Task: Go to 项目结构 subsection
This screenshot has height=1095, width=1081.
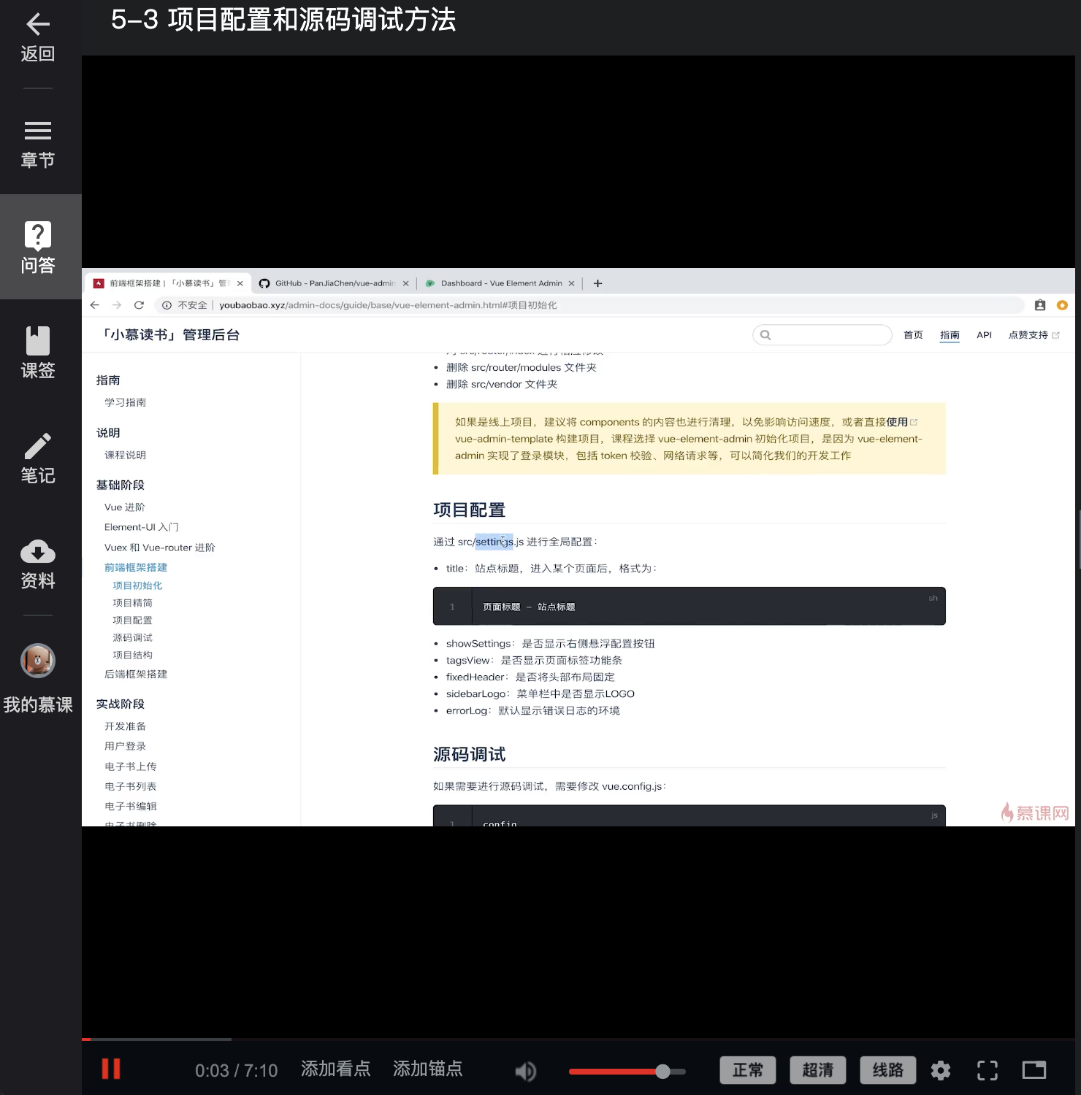Action: [x=132, y=656]
